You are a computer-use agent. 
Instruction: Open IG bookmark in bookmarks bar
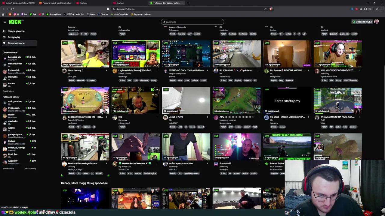pos(16,14)
